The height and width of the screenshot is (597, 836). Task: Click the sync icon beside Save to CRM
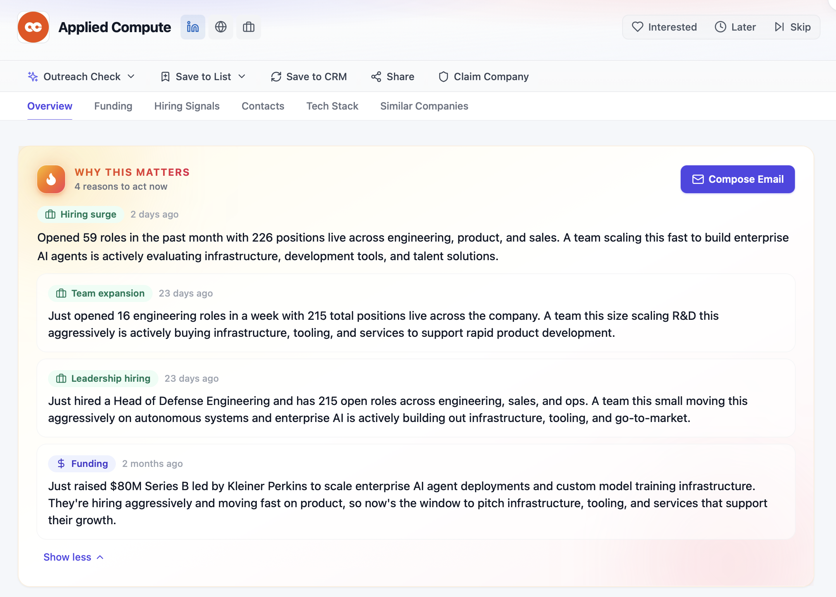(x=276, y=77)
